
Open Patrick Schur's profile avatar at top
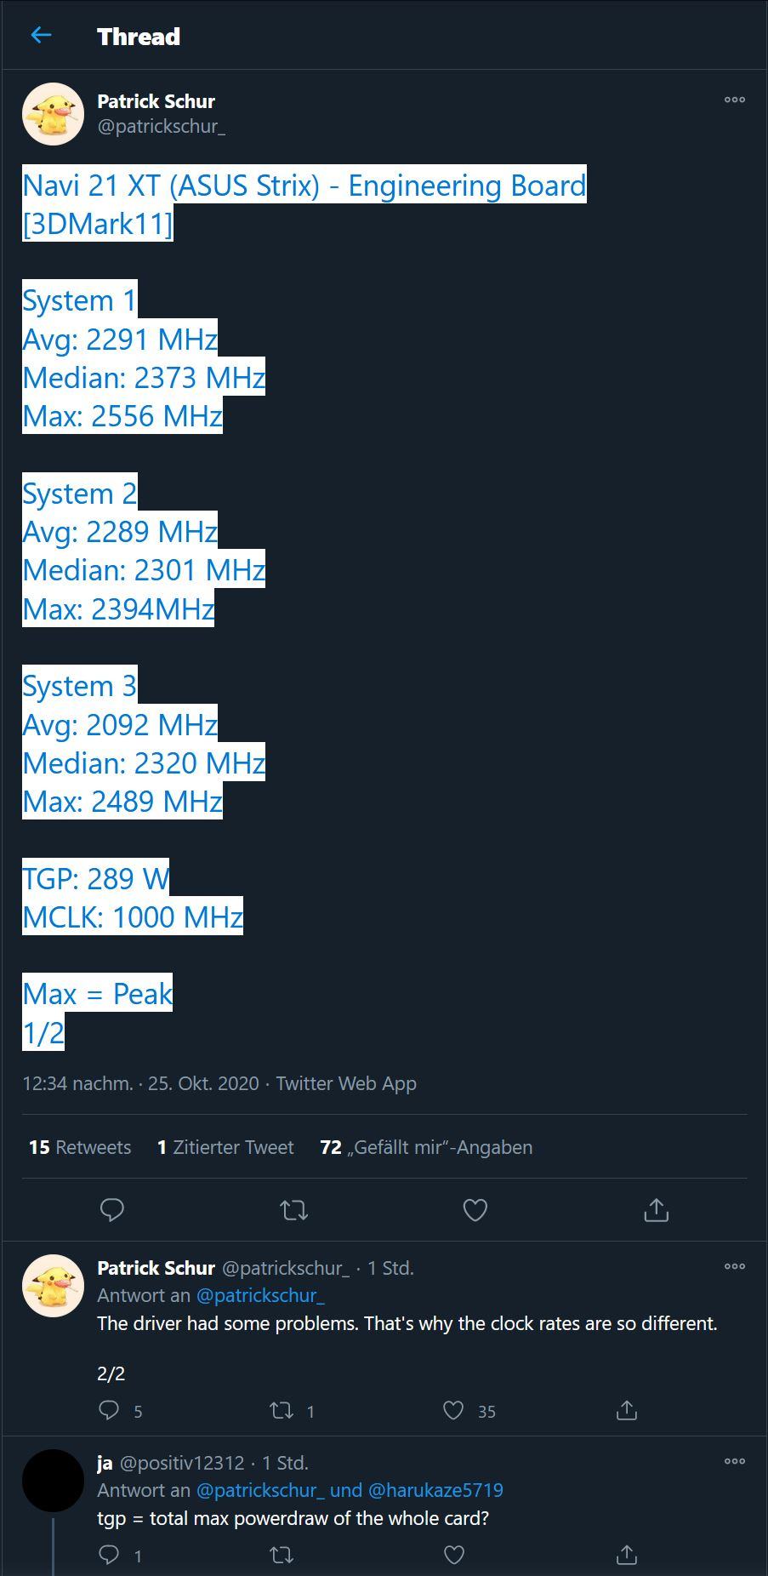[x=53, y=114]
